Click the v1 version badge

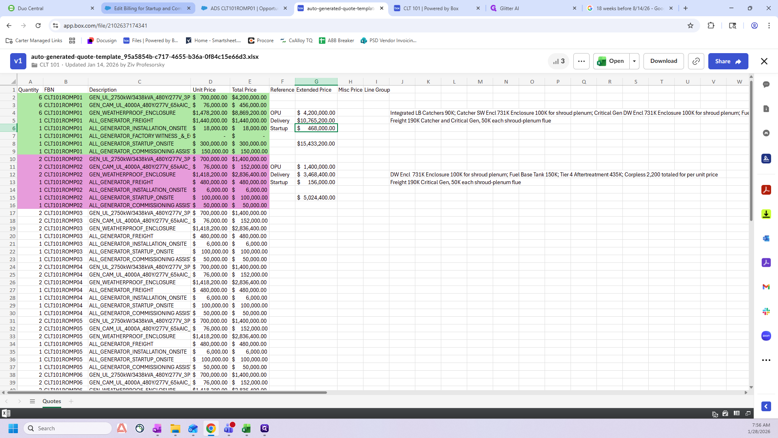[18, 61]
